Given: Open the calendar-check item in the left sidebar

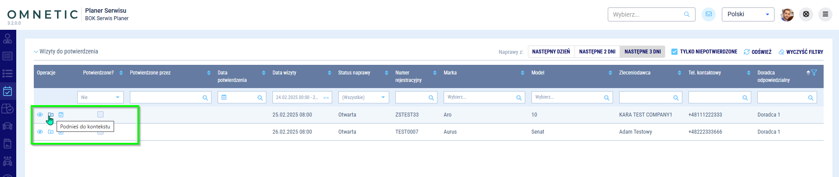Looking at the screenshot, I should click(x=7, y=91).
